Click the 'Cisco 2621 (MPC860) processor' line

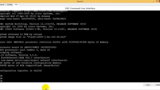[x=54, y=42]
